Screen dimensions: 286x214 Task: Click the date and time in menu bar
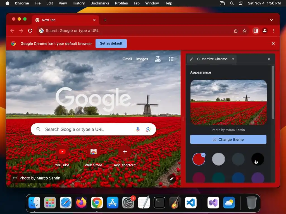click(x=264, y=3)
